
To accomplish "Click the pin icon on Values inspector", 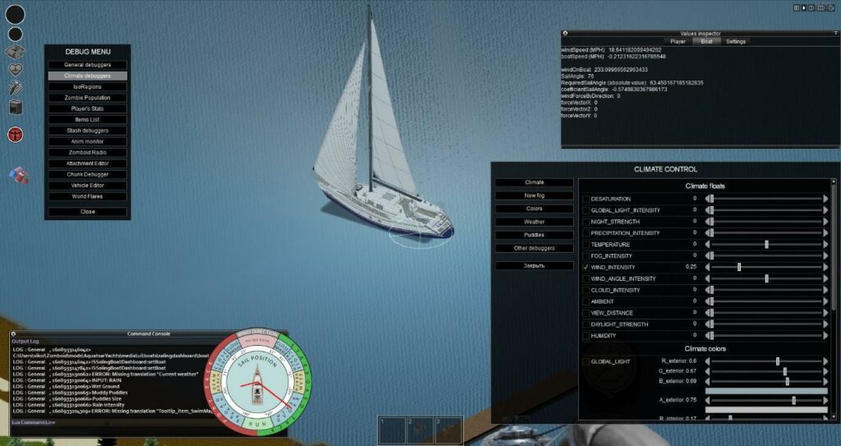I will tap(836, 34).
